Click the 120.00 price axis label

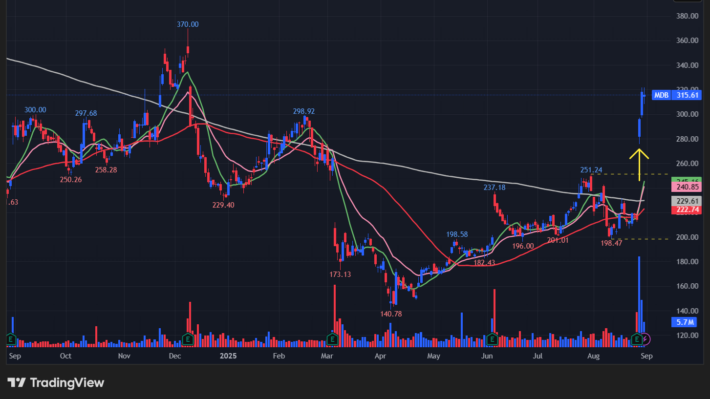tap(687, 336)
